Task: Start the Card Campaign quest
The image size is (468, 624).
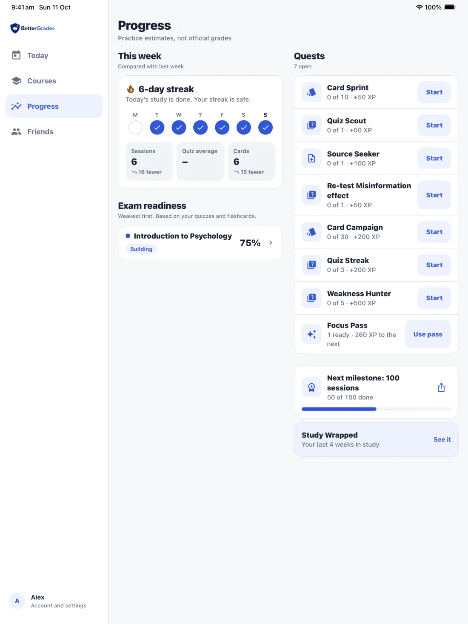Action: 434,232
